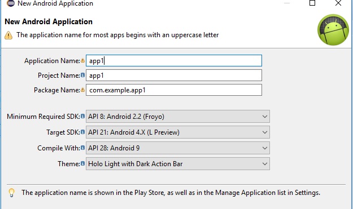The height and width of the screenshot is (209, 353).
Task: Open the Target SDK dropdown
Action: 177,132
